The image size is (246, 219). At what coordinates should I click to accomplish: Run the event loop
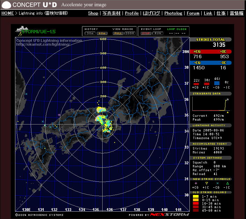(x=158, y=33)
